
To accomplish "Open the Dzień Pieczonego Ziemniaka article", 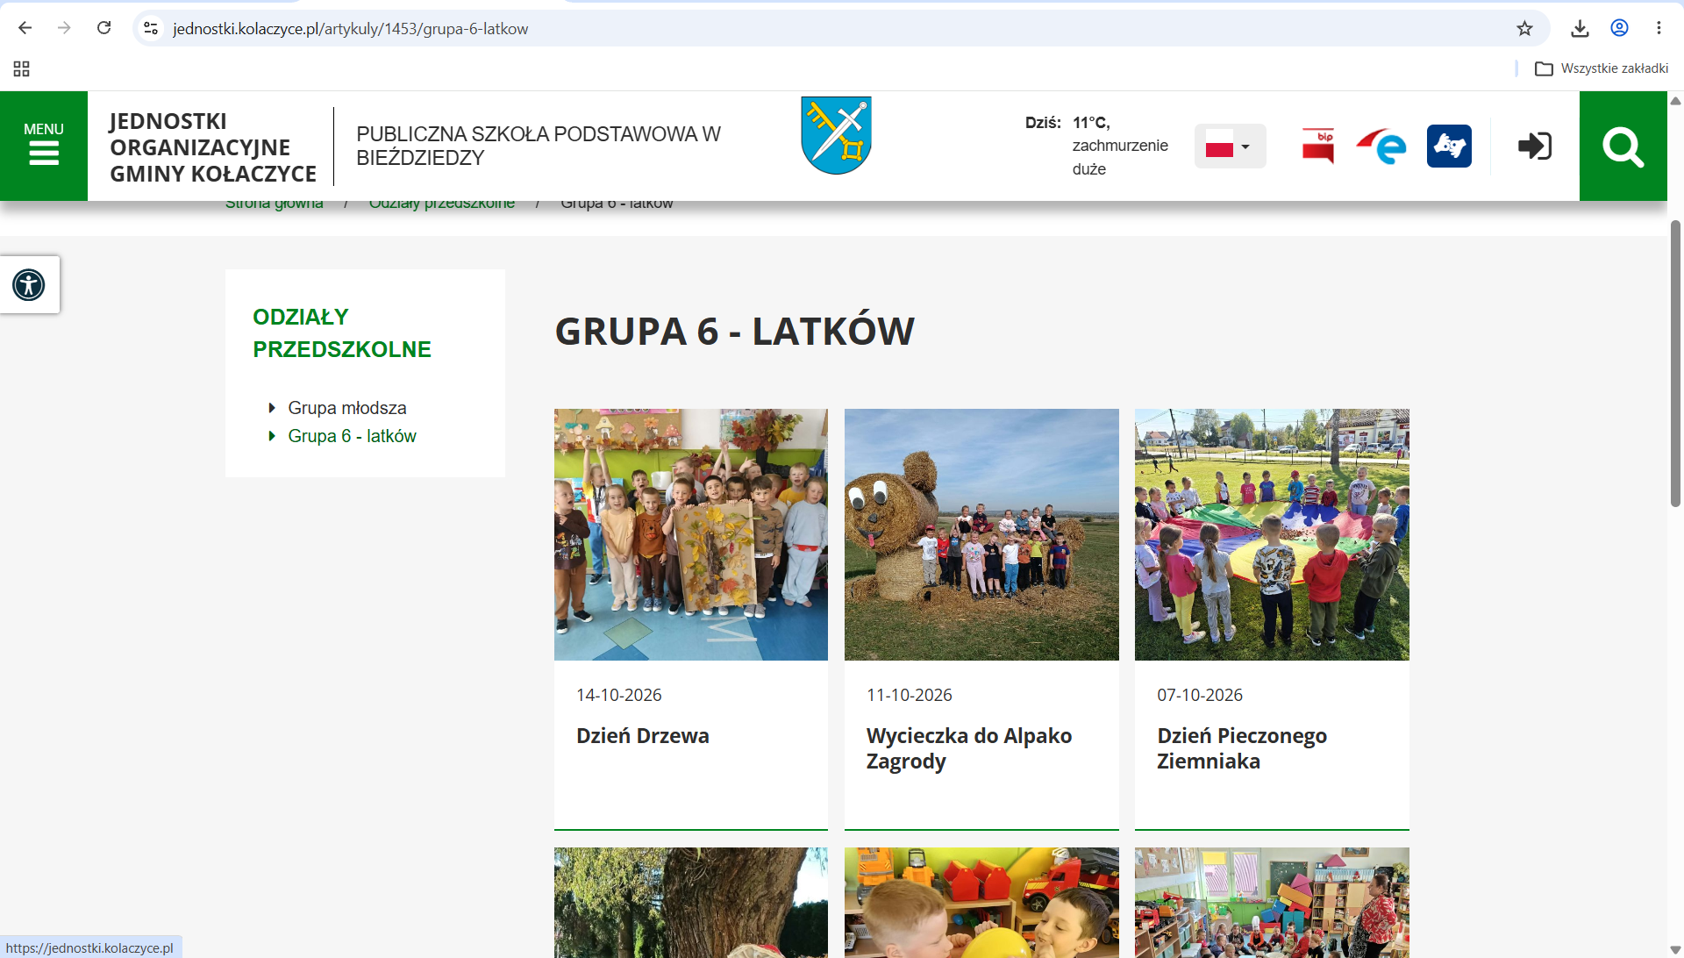I will click(1241, 748).
